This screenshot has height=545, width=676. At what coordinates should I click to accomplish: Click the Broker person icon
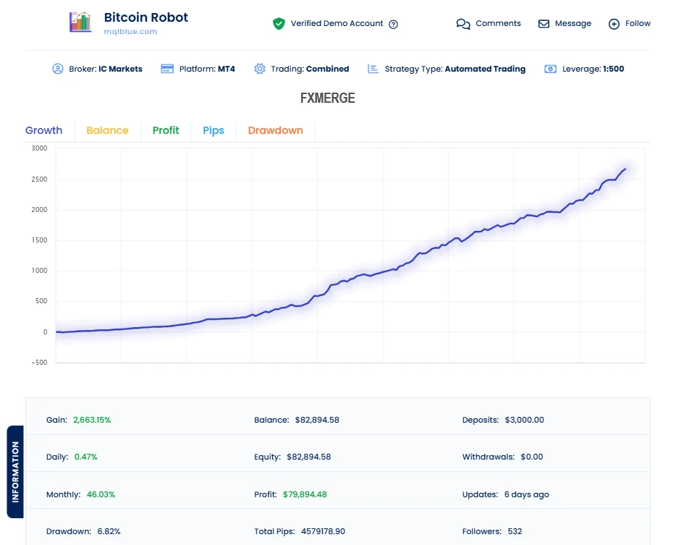click(58, 69)
